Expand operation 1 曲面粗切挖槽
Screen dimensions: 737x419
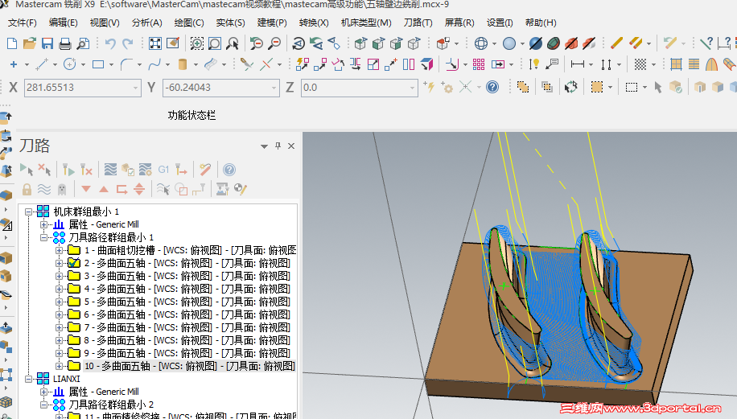tap(59, 250)
